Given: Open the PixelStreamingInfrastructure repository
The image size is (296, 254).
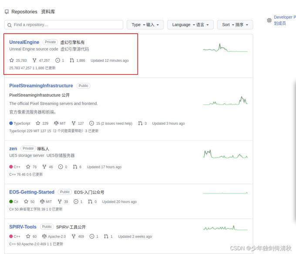Looking at the screenshot, I should [41, 86].
